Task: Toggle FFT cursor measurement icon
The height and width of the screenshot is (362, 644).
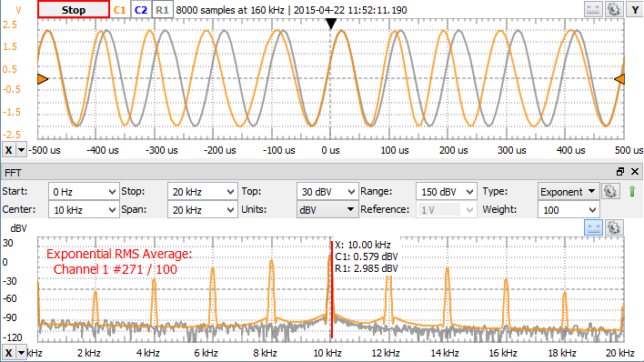Action: click(593, 227)
